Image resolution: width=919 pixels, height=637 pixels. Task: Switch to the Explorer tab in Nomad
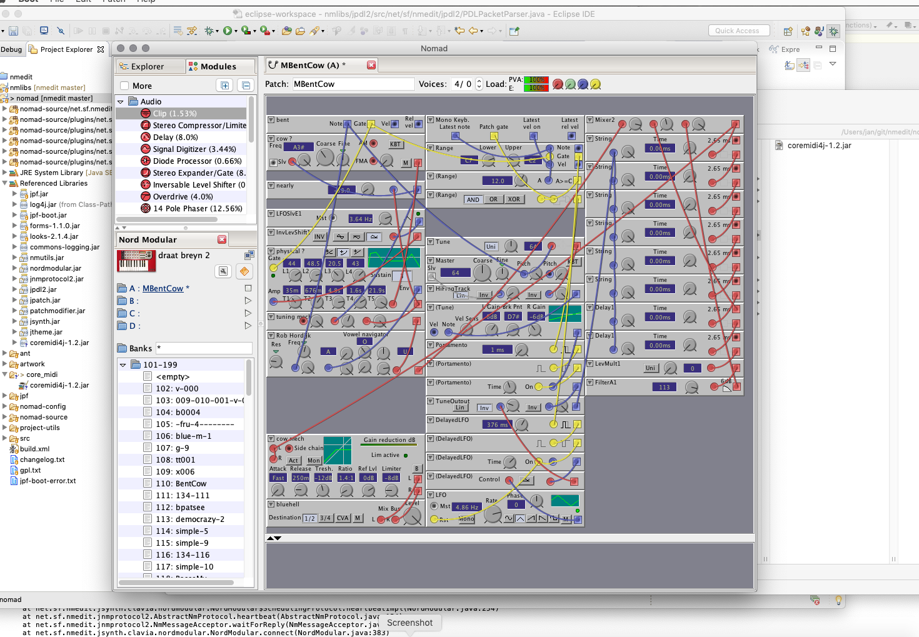point(151,66)
